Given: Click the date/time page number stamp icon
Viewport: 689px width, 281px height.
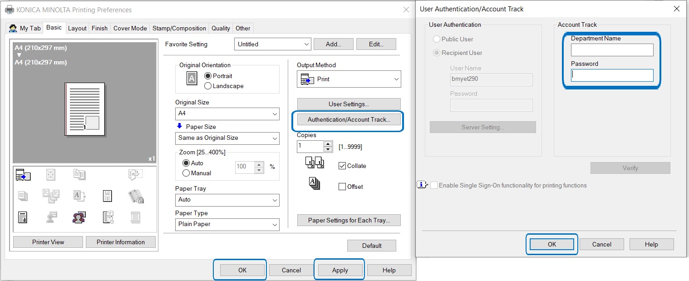Looking at the screenshot, I should coord(108,217).
